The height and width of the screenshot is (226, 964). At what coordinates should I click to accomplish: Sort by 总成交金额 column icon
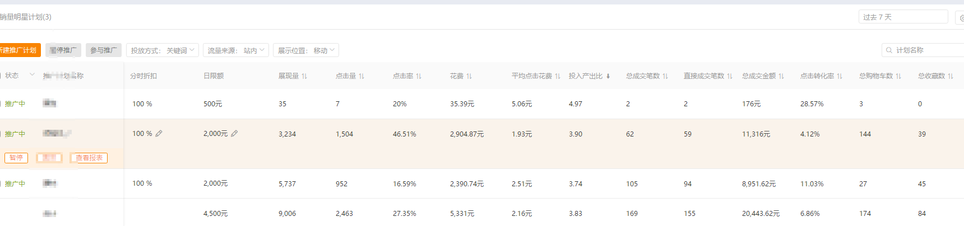tap(781, 76)
